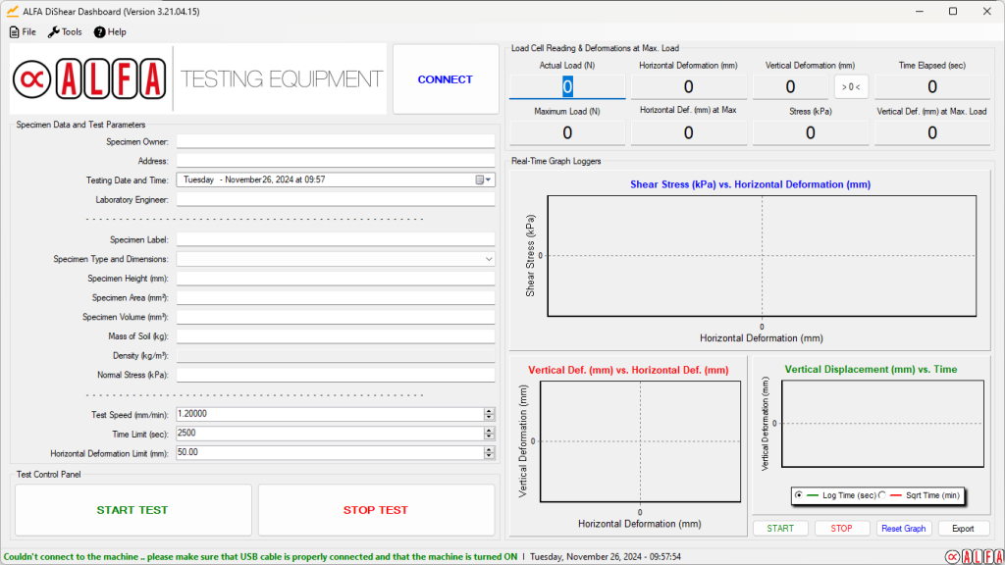Click the Reset Graph button

tap(903, 529)
